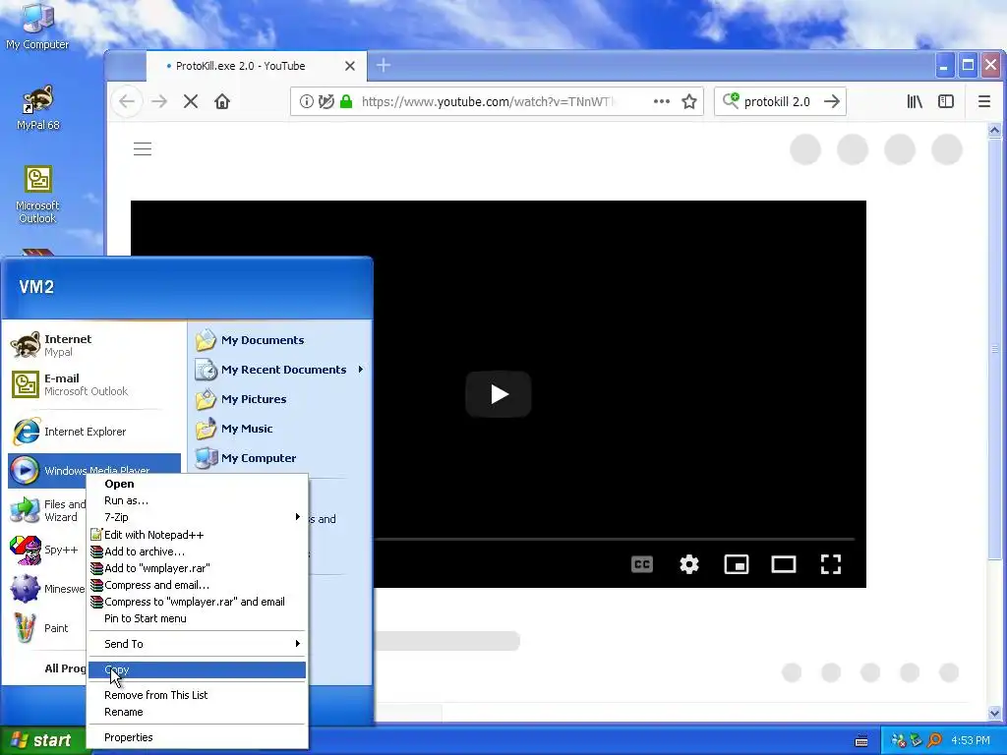Click page scrollbar down arrow
The image size is (1007, 755).
[994, 713]
